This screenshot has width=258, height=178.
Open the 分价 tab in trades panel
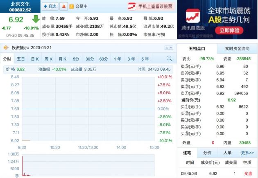coord(207,153)
